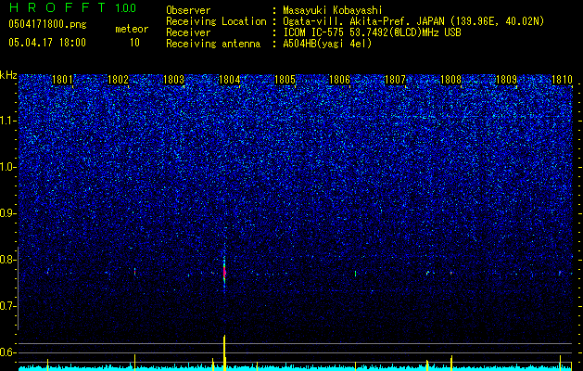Click the date stamp 05.04.17 18:00
This screenshot has width=583, height=371.
click(47, 43)
